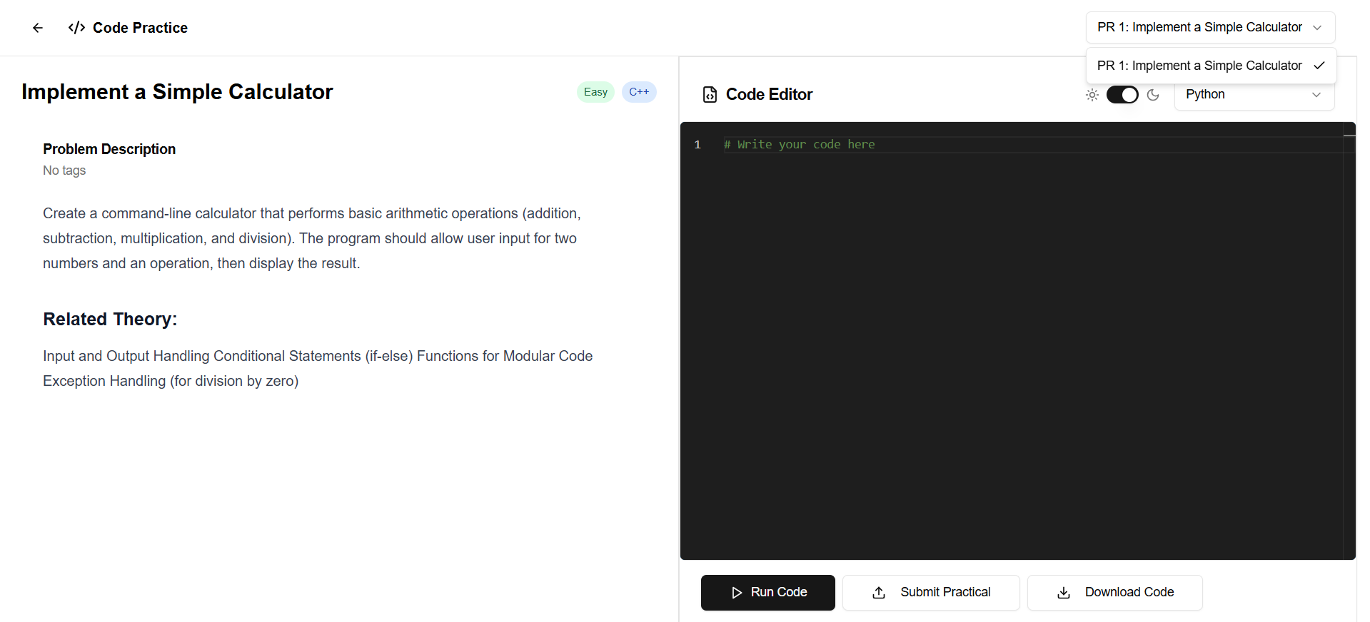Click the sun light-mode icon

[x=1092, y=95]
